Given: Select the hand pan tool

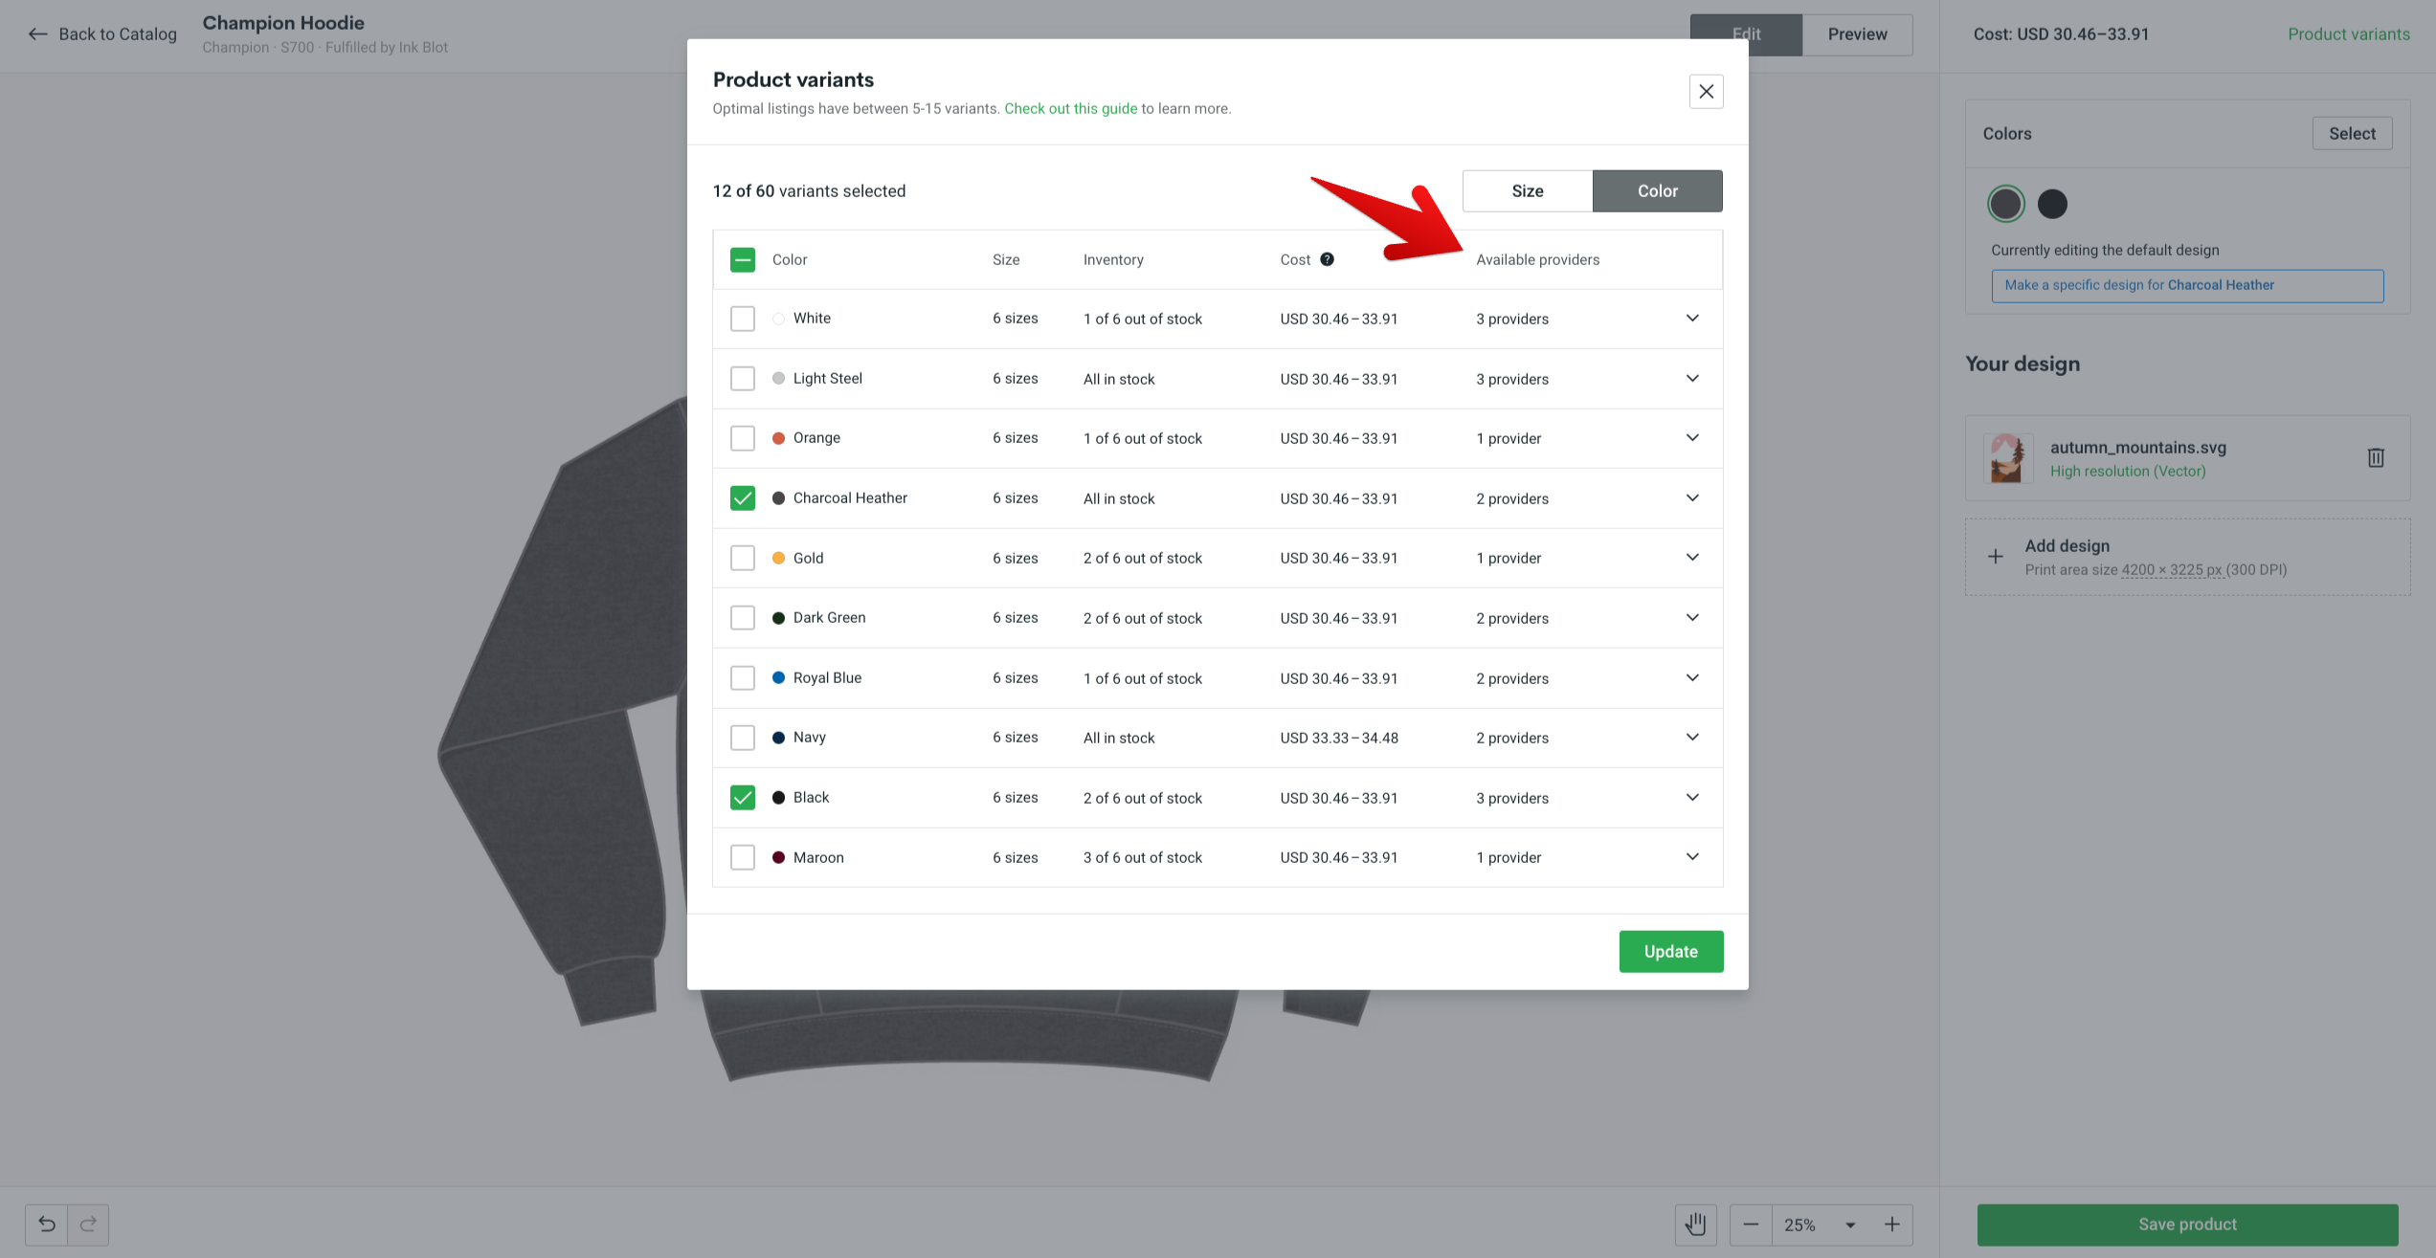Looking at the screenshot, I should click(x=1696, y=1224).
